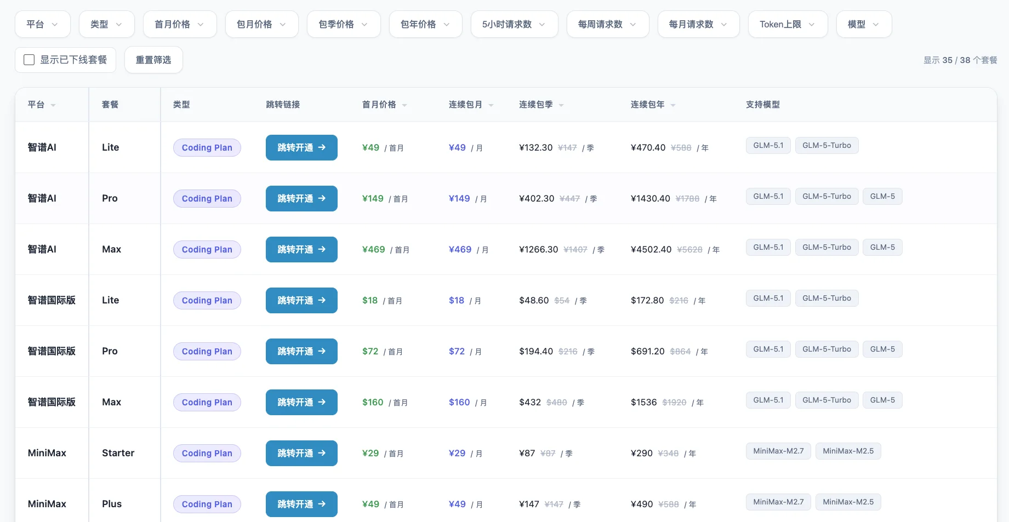The height and width of the screenshot is (522, 1009).
Task: Click MiniMax-M2.5 tag in Plus row
Action: [848, 502]
